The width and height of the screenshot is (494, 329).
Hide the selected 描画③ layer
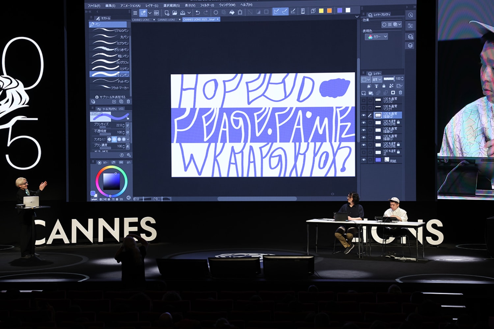pyautogui.click(x=364, y=115)
